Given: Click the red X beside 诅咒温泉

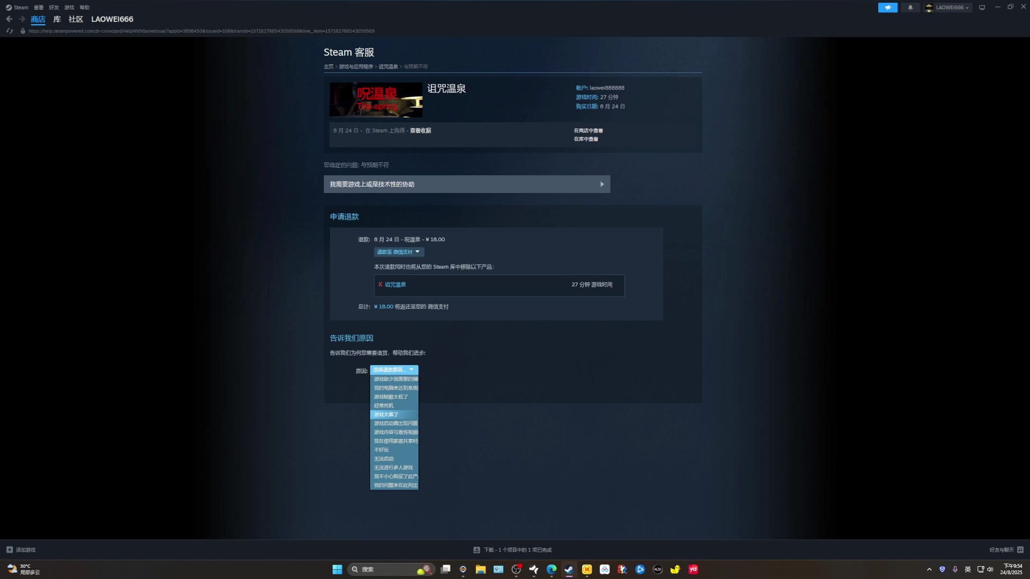Looking at the screenshot, I should point(380,285).
